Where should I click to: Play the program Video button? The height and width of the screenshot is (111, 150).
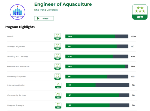(44, 18)
